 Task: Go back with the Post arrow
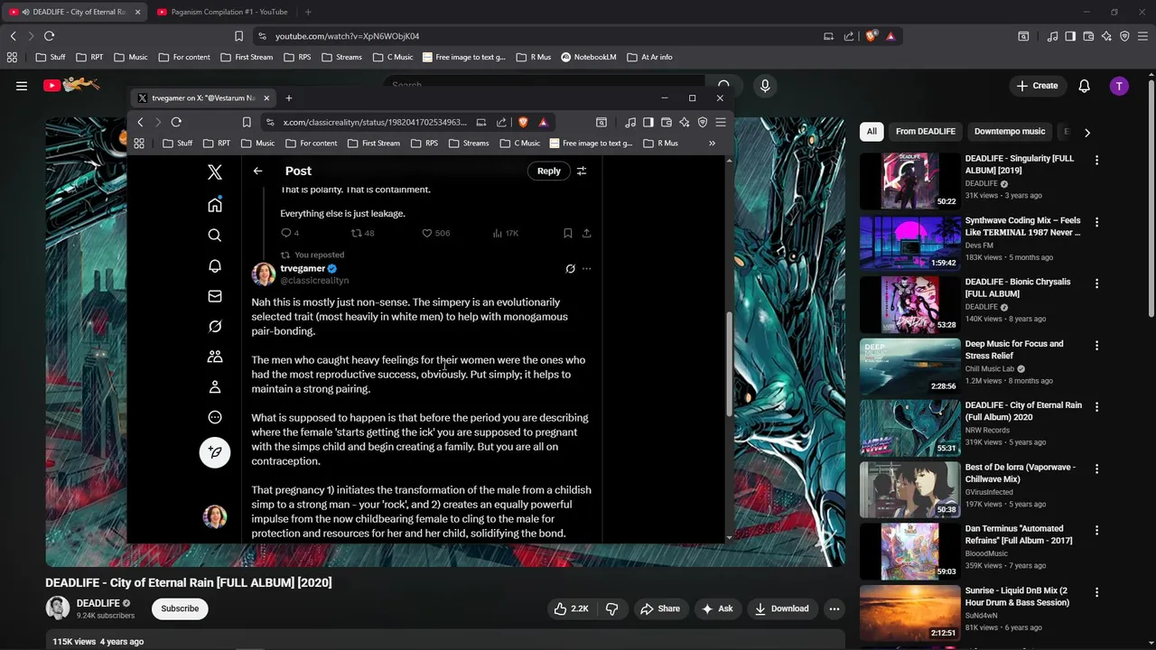258,171
